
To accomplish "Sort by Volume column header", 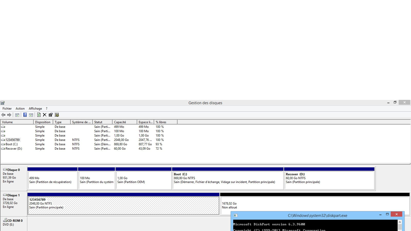I will 17,122.
